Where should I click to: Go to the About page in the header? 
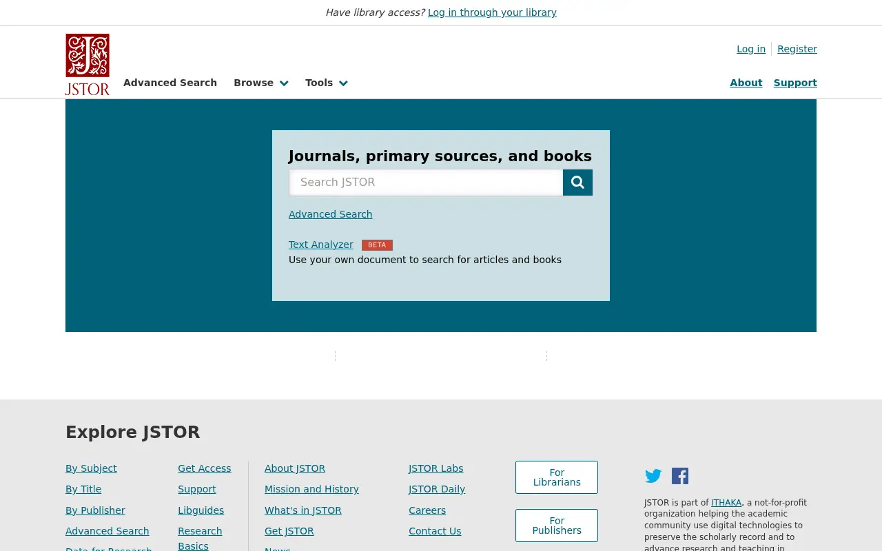tap(746, 83)
